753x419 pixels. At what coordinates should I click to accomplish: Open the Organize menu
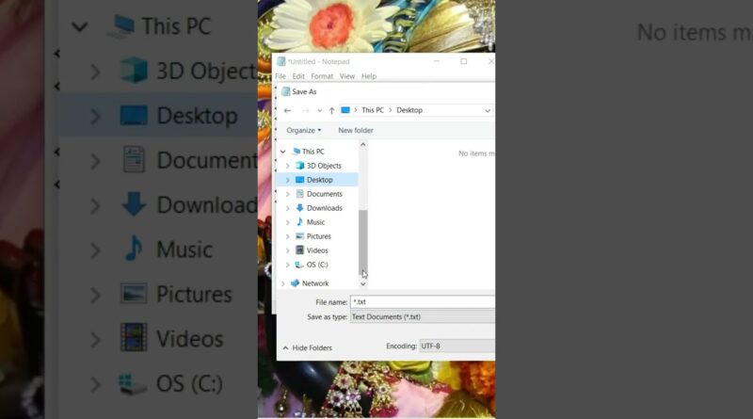[x=303, y=131]
